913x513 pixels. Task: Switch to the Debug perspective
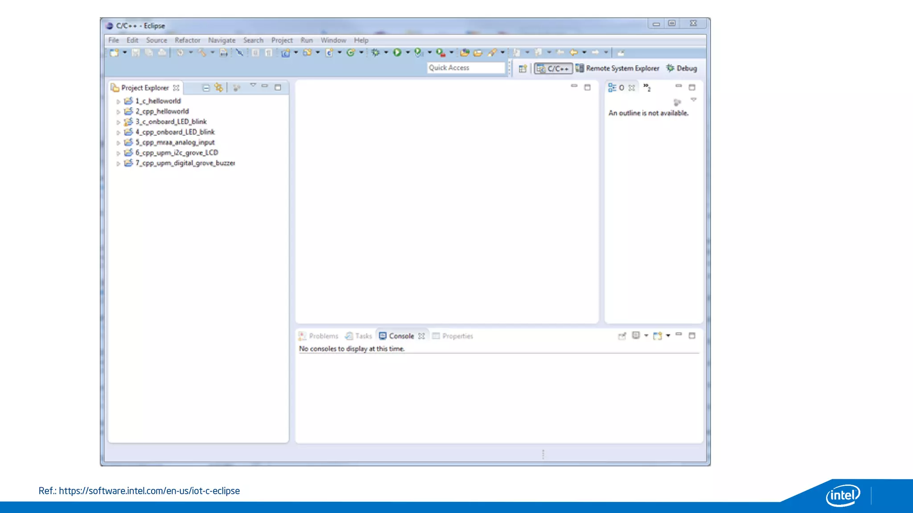click(x=682, y=69)
